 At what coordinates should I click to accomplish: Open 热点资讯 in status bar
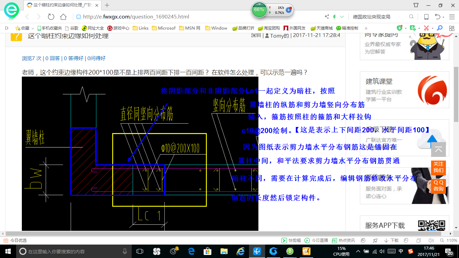click(343, 241)
